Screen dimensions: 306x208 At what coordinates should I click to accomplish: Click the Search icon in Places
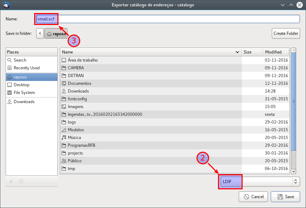point(10,60)
